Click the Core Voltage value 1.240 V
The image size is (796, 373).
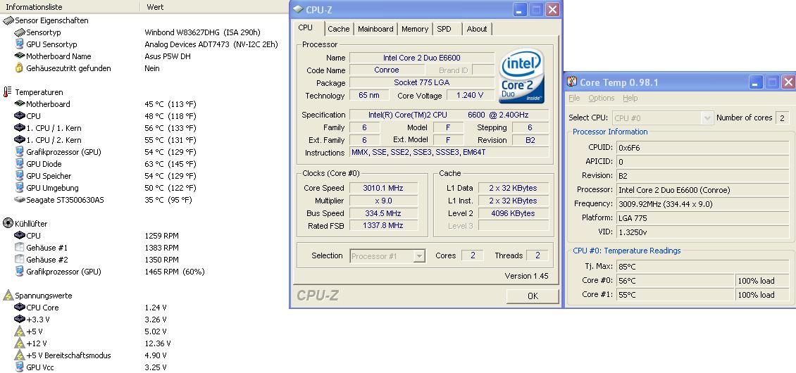470,96
